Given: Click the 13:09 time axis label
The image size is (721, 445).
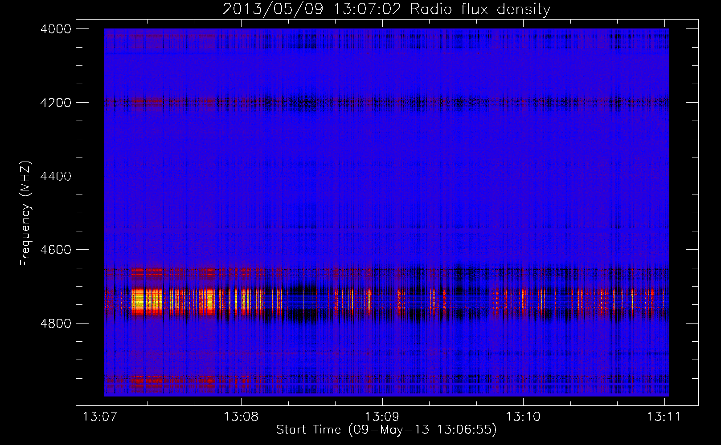Looking at the screenshot, I should point(382,417).
